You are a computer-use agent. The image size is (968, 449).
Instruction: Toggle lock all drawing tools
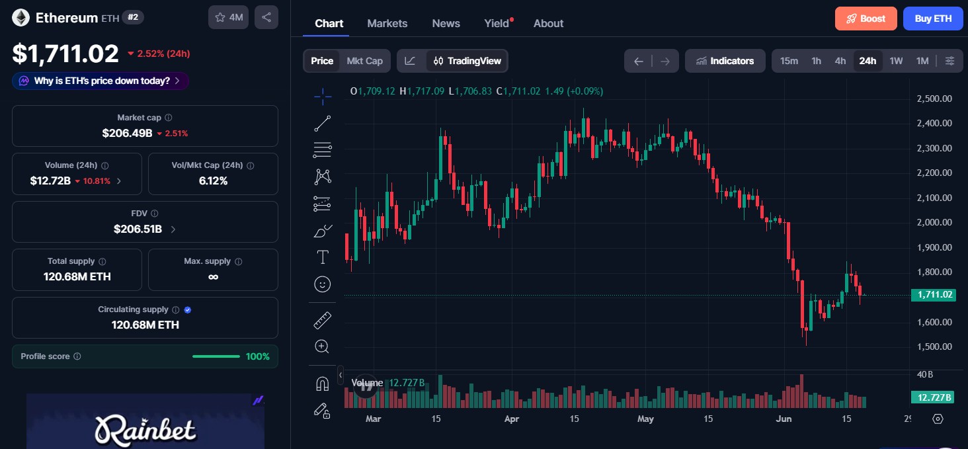click(x=323, y=411)
